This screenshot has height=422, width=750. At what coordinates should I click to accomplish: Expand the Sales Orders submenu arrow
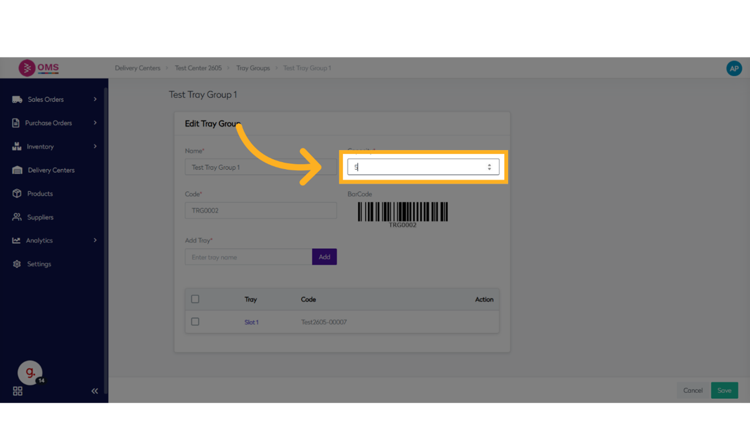pyautogui.click(x=95, y=100)
